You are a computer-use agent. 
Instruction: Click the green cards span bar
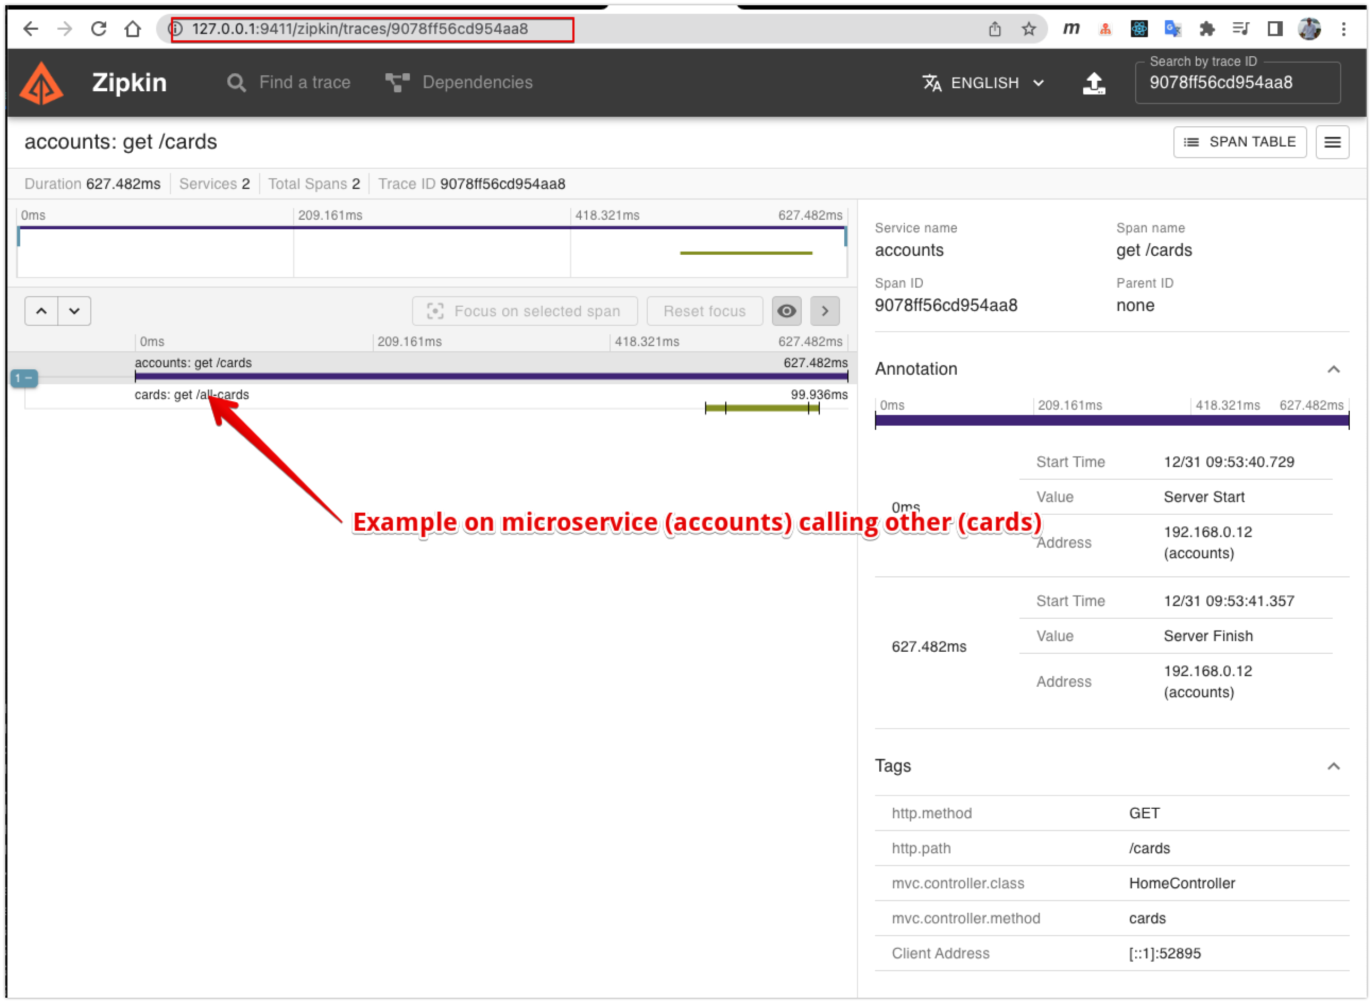click(761, 408)
